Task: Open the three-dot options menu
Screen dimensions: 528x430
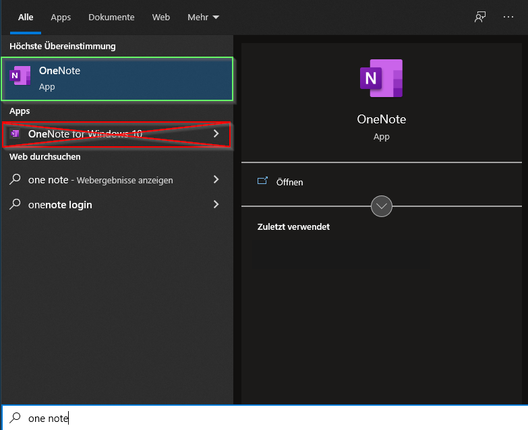Action: click(508, 17)
